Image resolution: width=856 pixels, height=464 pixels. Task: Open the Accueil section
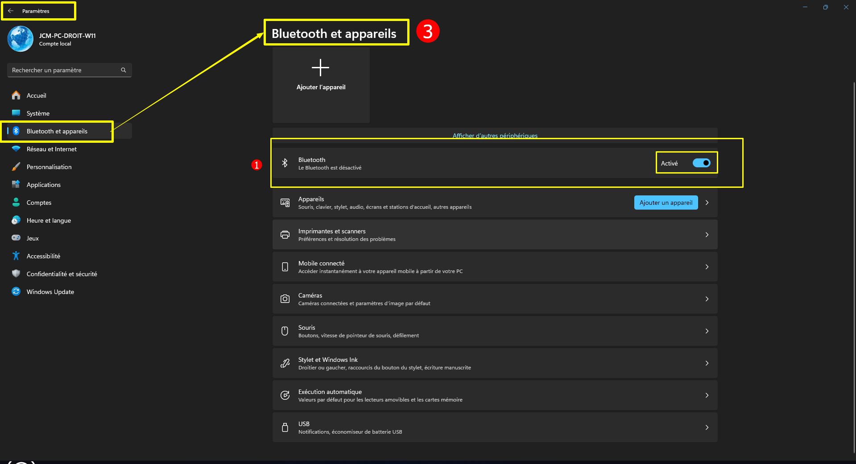pyautogui.click(x=70, y=95)
